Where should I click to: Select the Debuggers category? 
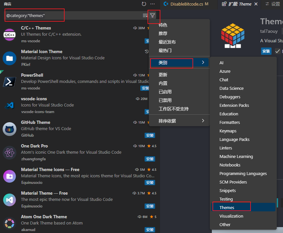(243, 97)
